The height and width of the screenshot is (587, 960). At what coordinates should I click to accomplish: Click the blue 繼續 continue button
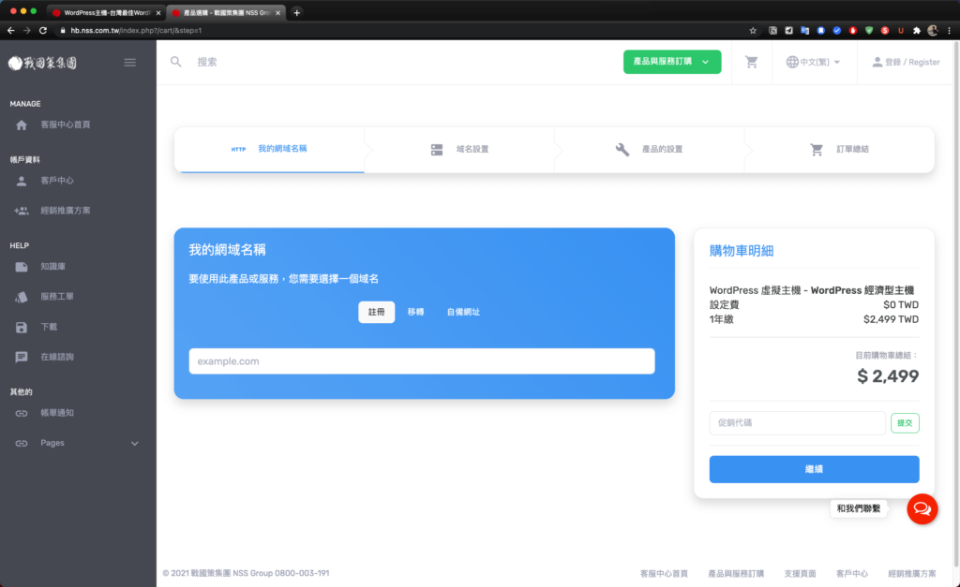click(x=815, y=469)
